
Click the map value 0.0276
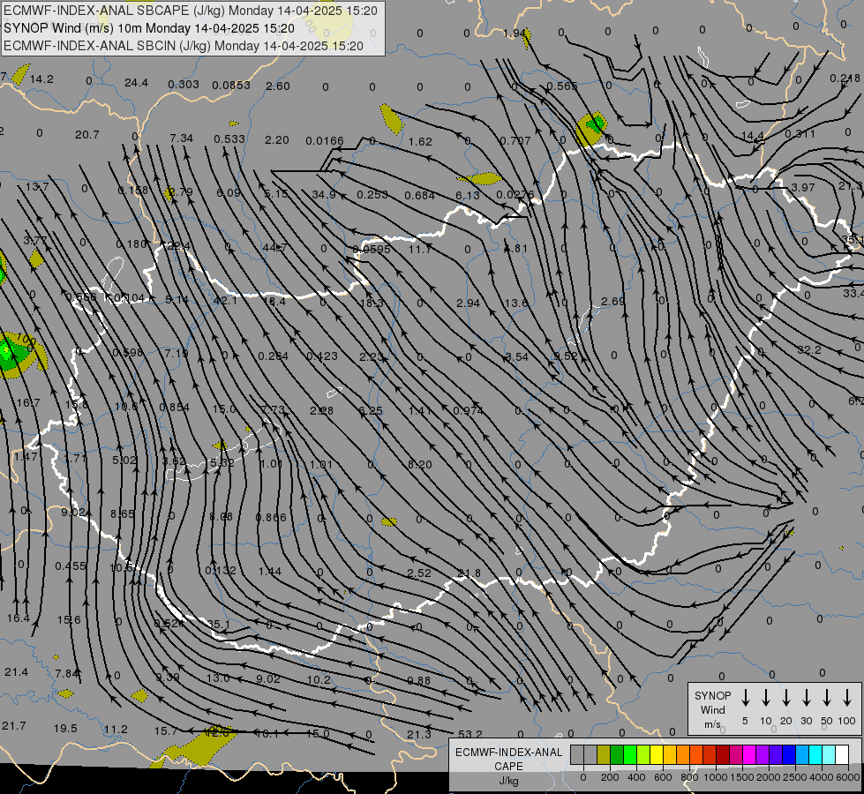(x=515, y=194)
